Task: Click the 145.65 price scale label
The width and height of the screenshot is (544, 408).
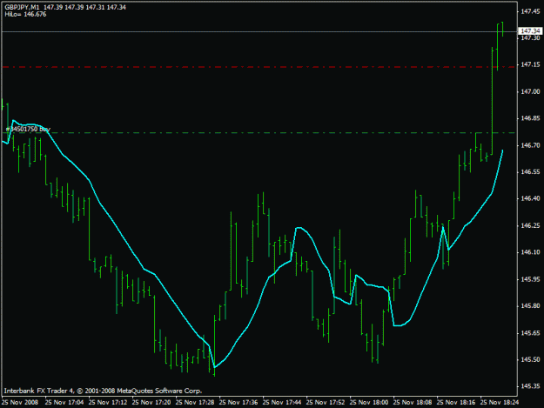Action: click(x=530, y=333)
